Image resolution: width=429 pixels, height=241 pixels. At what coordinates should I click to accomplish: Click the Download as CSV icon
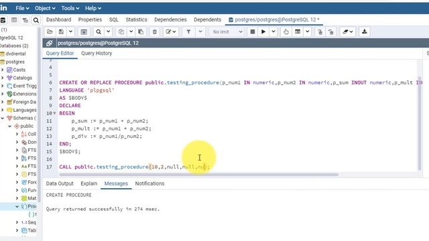[x=365, y=31]
